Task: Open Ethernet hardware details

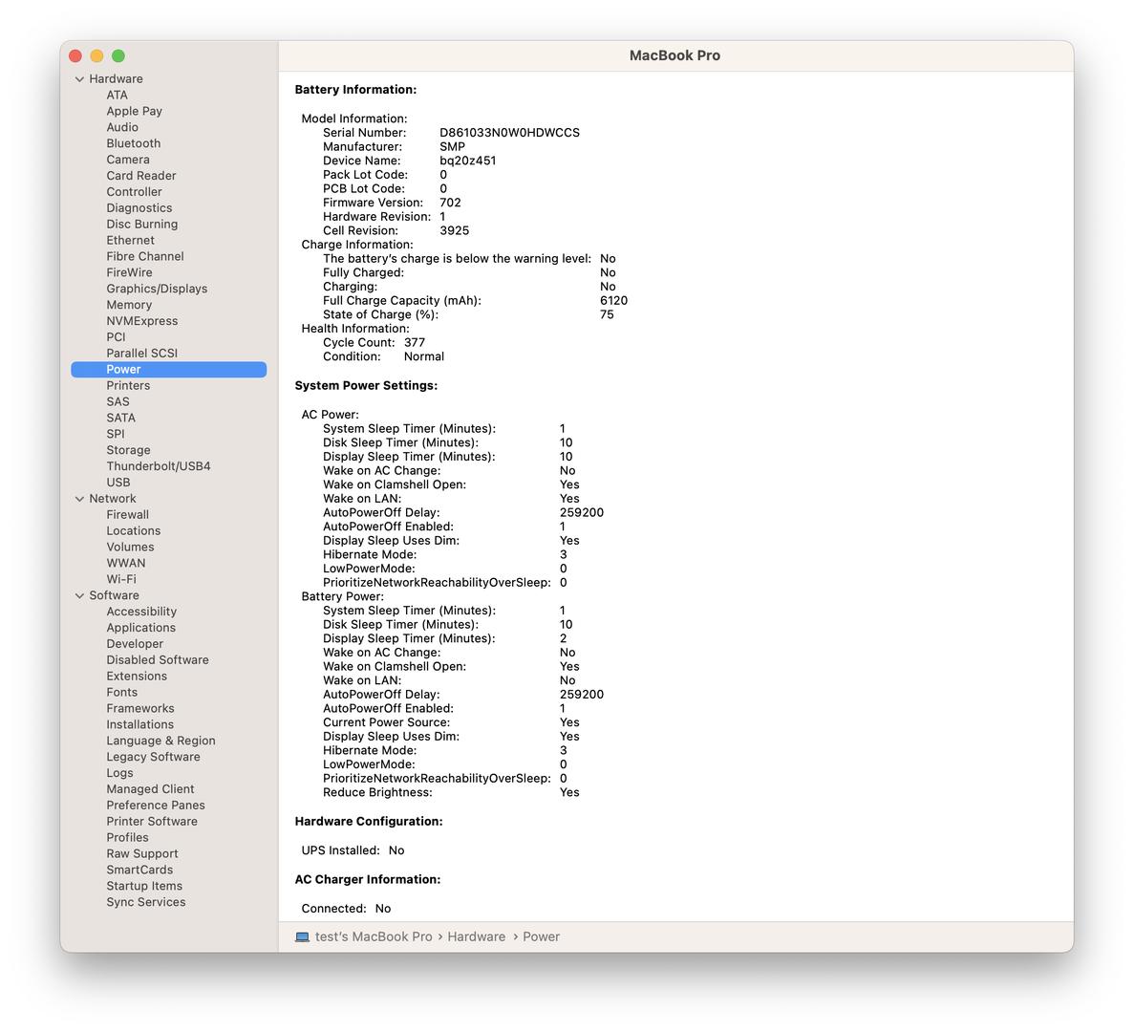Action: click(x=130, y=240)
